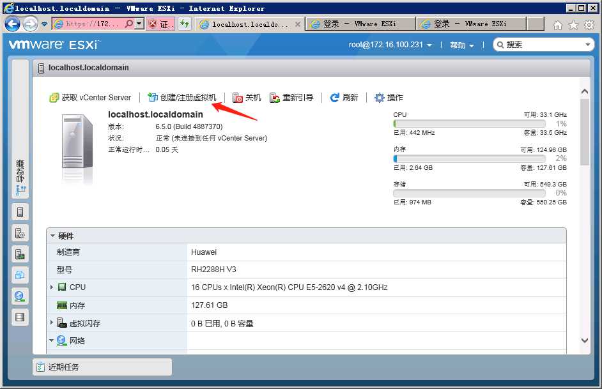Click 创建/注册虚拟机 button
602x389 pixels.
pyautogui.click(x=182, y=98)
